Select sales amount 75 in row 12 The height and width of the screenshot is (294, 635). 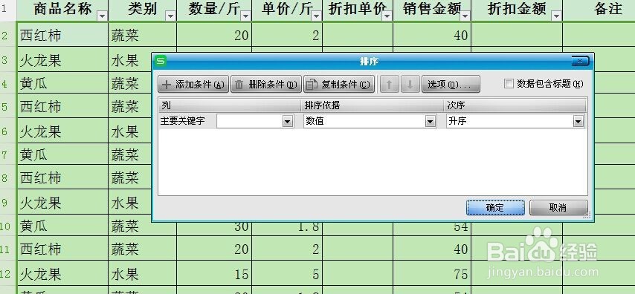click(x=432, y=273)
